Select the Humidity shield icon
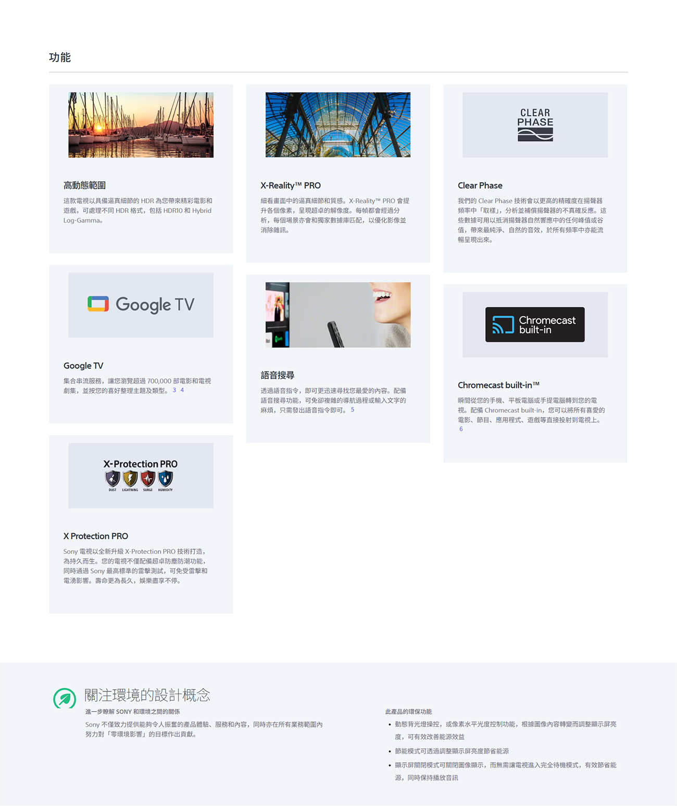This screenshot has width=677, height=806. [166, 478]
